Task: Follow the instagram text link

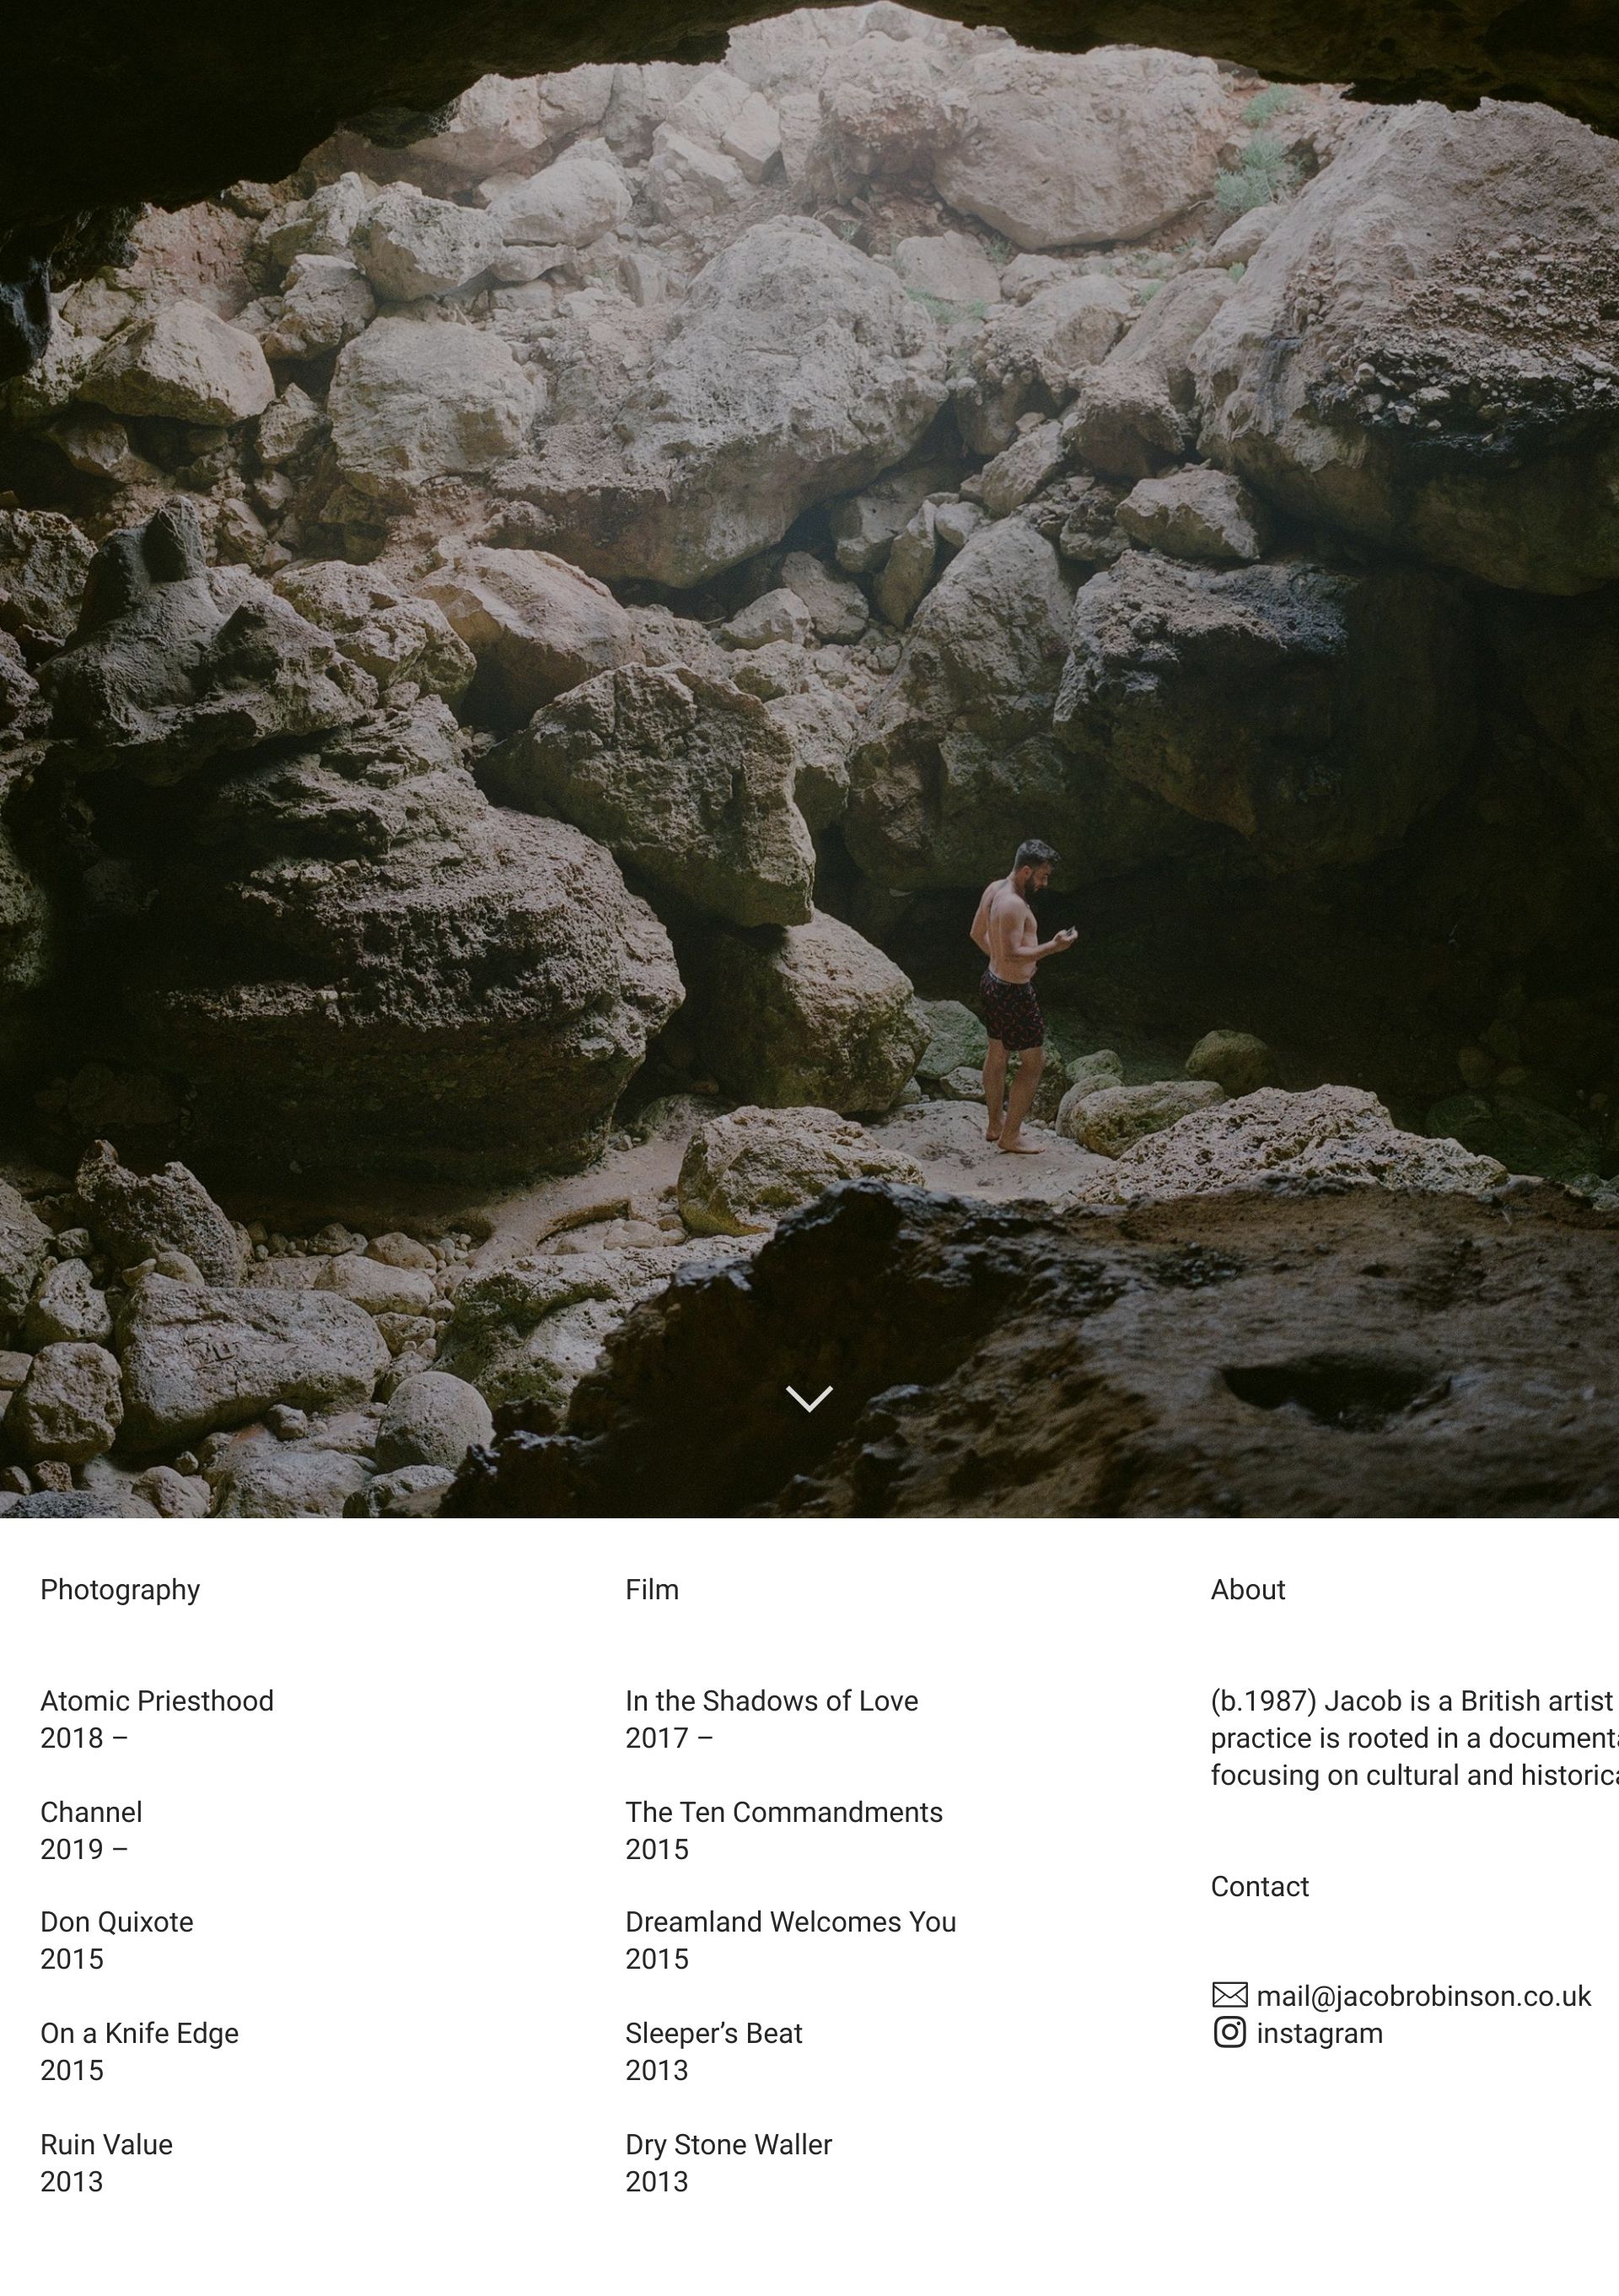Action: 1319,2033
